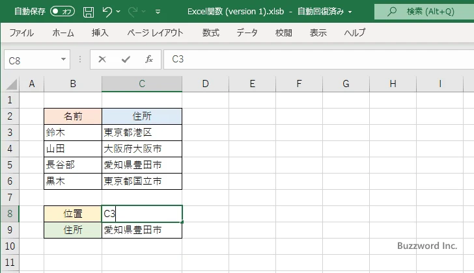The width and height of the screenshot is (474, 273).
Task: Open the Undo history dropdown arrow
Action: (x=118, y=12)
